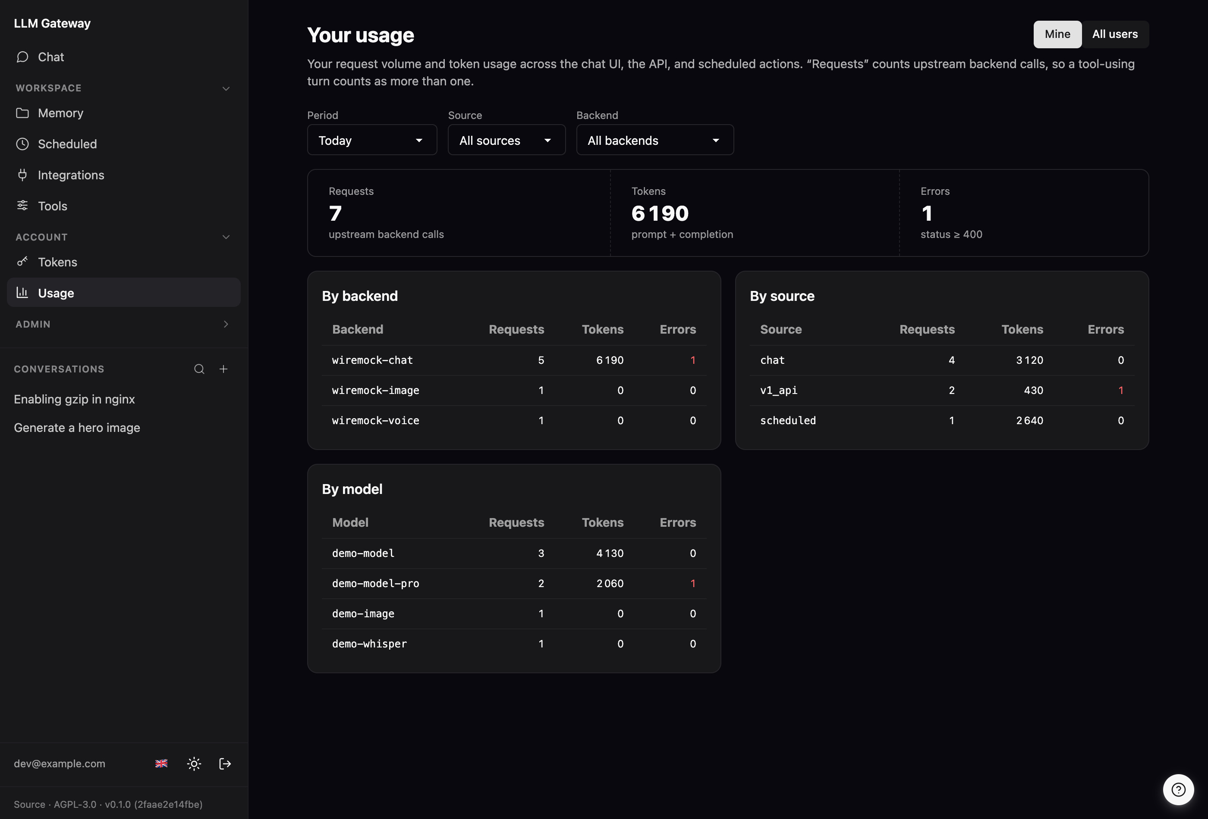Viewport: 1208px width, 819px height.
Task: Select the wiremock-image backend row name
Action: click(x=375, y=390)
